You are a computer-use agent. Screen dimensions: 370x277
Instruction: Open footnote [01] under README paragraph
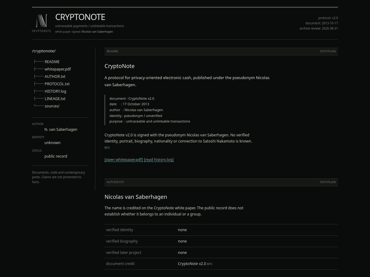pyautogui.click(x=107, y=147)
